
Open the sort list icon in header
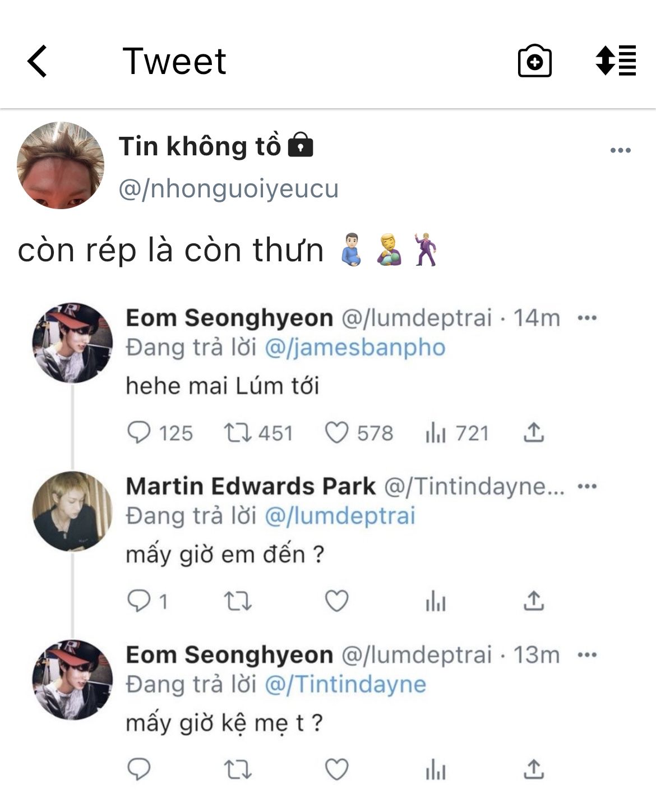(x=616, y=61)
